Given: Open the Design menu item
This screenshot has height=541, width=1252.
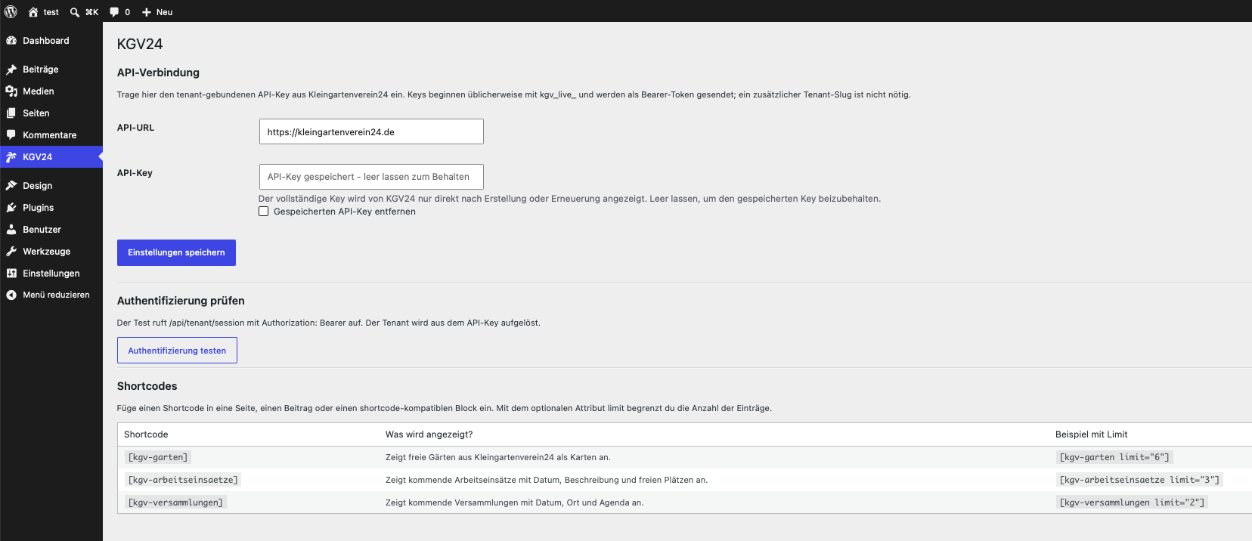Looking at the screenshot, I should tap(51, 186).
